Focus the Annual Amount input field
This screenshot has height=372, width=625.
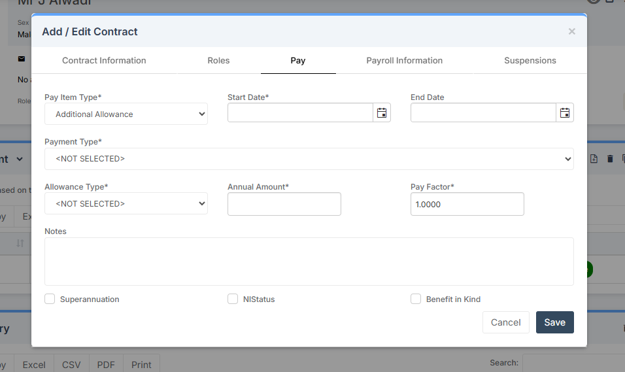[x=284, y=204]
